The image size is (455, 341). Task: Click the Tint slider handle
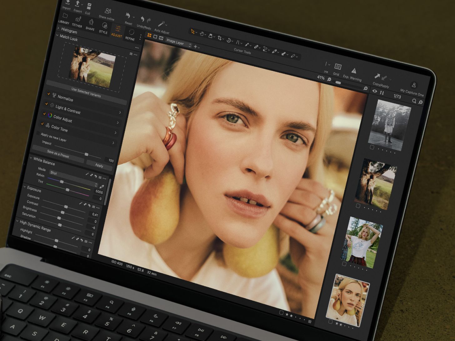[67, 190]
